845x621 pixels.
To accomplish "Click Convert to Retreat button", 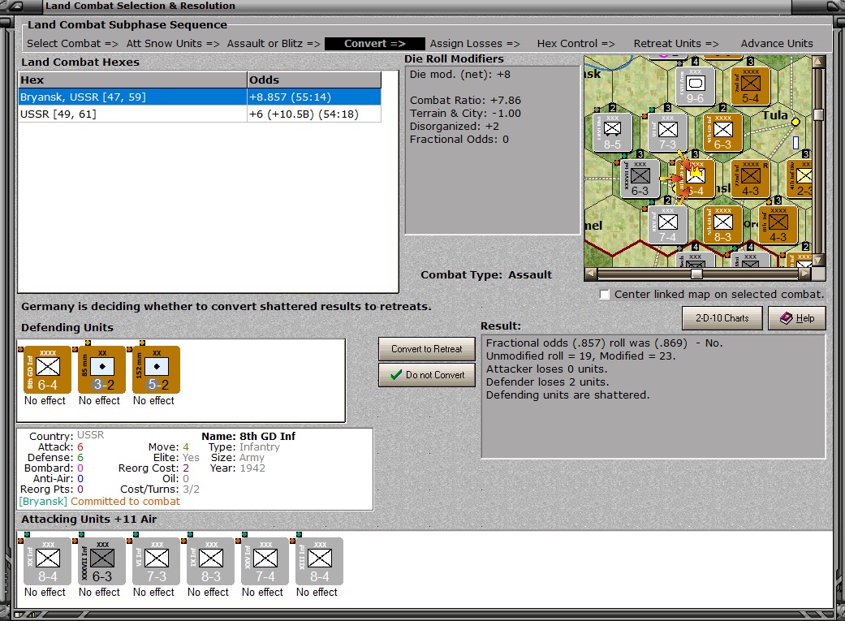I will tap(427, 349).
